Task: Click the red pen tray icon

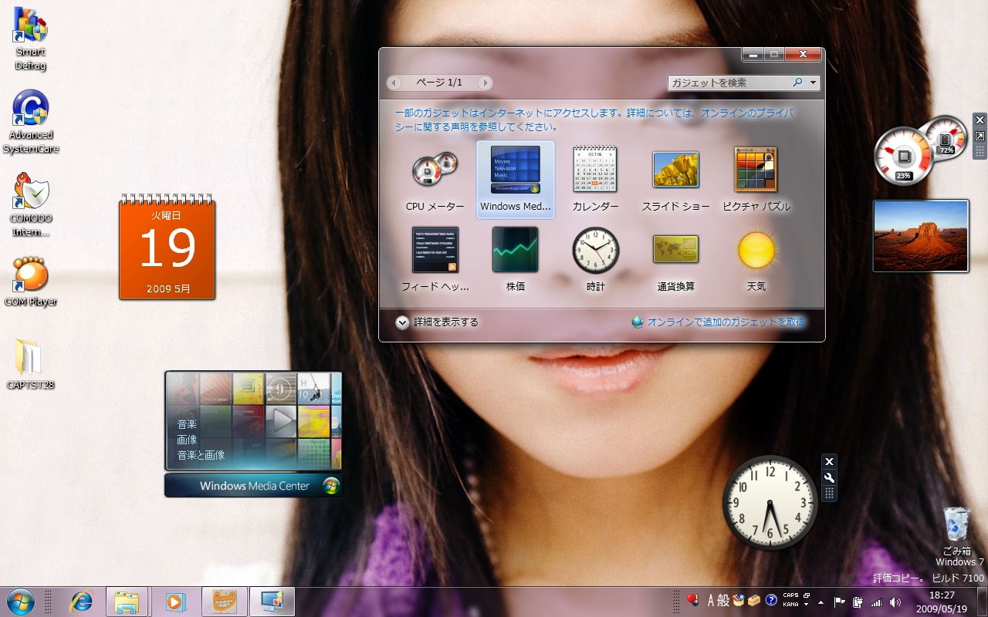Action: pyautogui.click(x=692, y=601)
